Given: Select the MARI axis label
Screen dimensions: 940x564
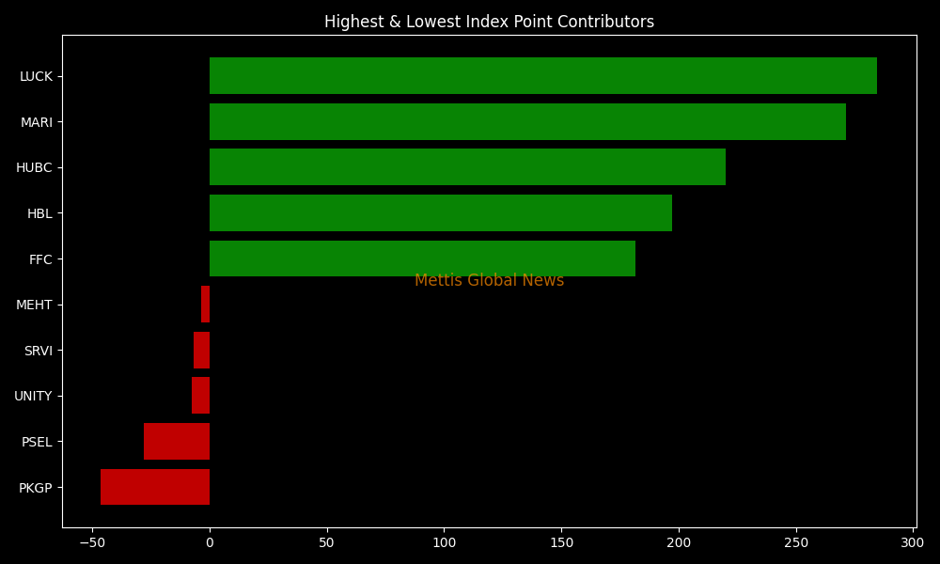Looking at the screenshot, I should coord(37,122).
